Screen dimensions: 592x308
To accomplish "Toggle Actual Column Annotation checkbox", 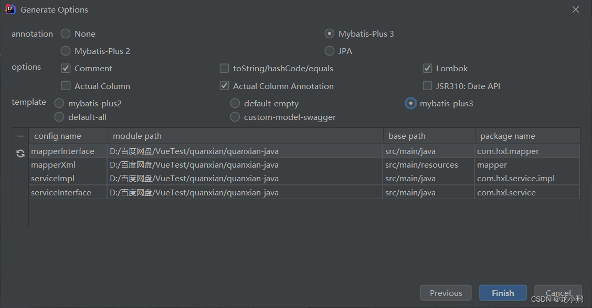I will [224, 86].
